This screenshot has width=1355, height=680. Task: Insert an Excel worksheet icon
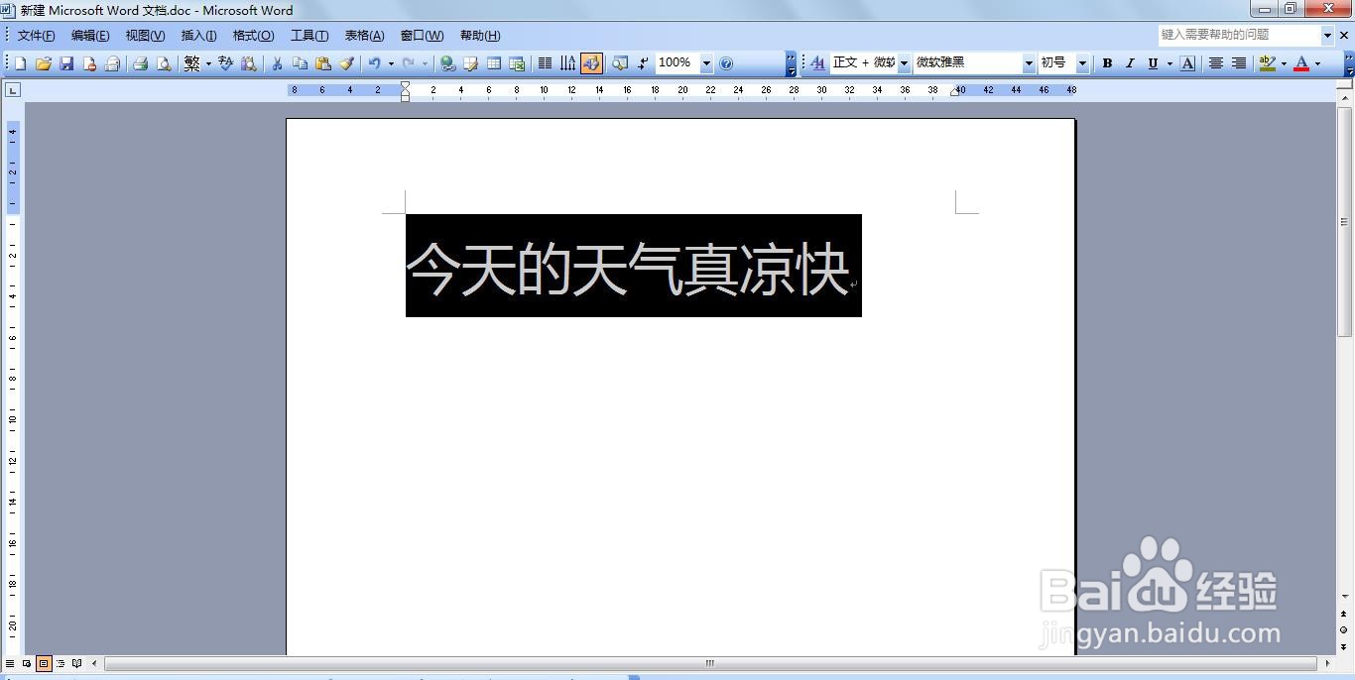click(517, 63)
